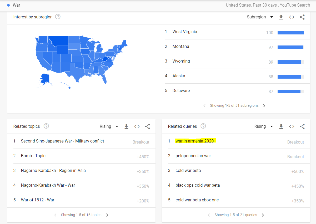Click Wyoming's 89 interest bar

[x=291, y=62]
